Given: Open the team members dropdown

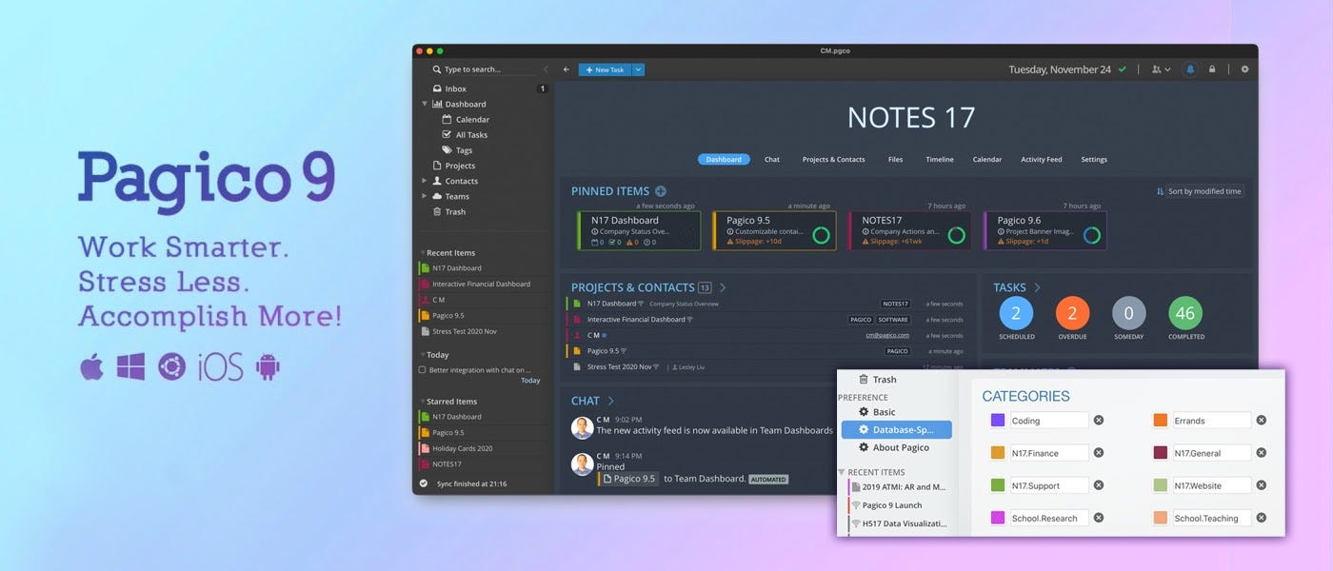Looking at the screenshot, I should (1162, 69).
